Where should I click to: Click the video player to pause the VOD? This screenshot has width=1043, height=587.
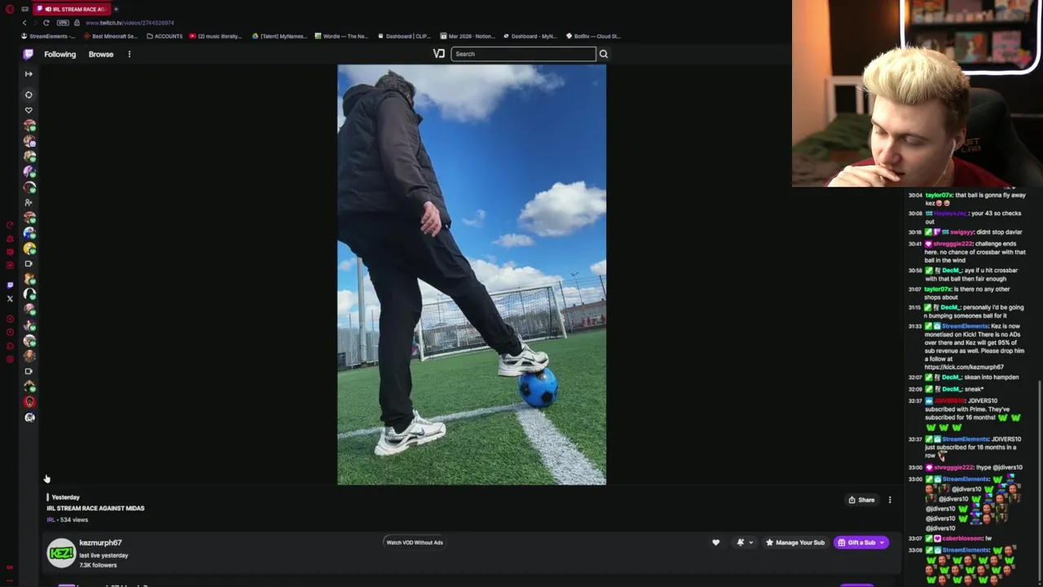472,275
